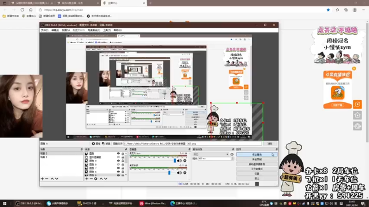Image resolution: width=369 pixels, height=207 pixels.
Task: Open the scene transition type dropdown
Action: coord(210,155)
